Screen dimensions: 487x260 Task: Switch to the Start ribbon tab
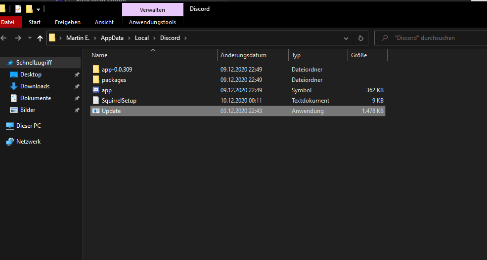tap(35, 22)
